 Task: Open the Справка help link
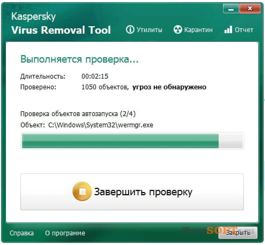pyautogui.click(x=22, y=233)
